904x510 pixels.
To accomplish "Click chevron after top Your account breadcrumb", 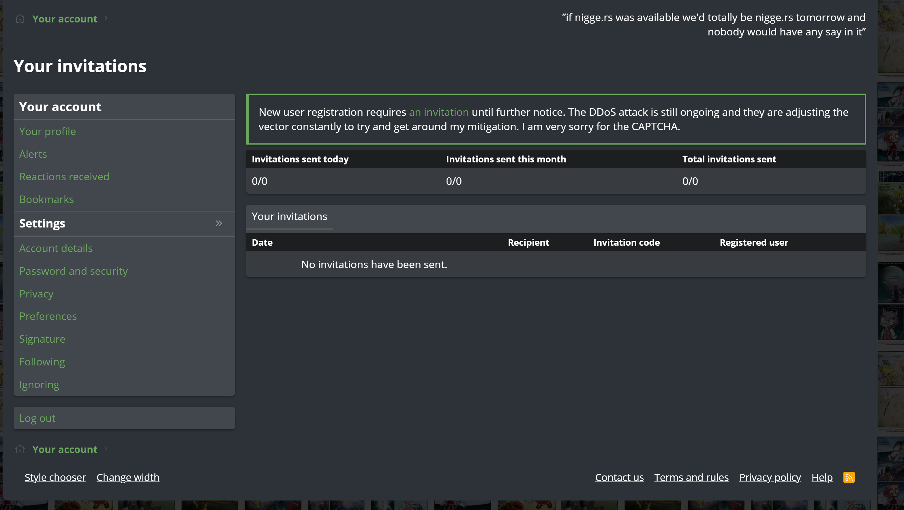I will (x=106, y=18).
